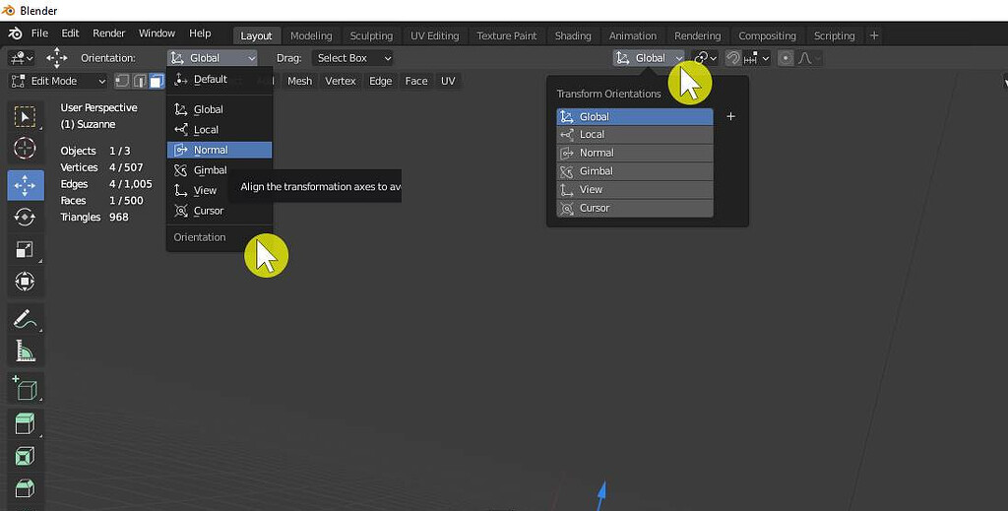
Task: Add a new transform orientation with plus
Action: tap(730, 116)
